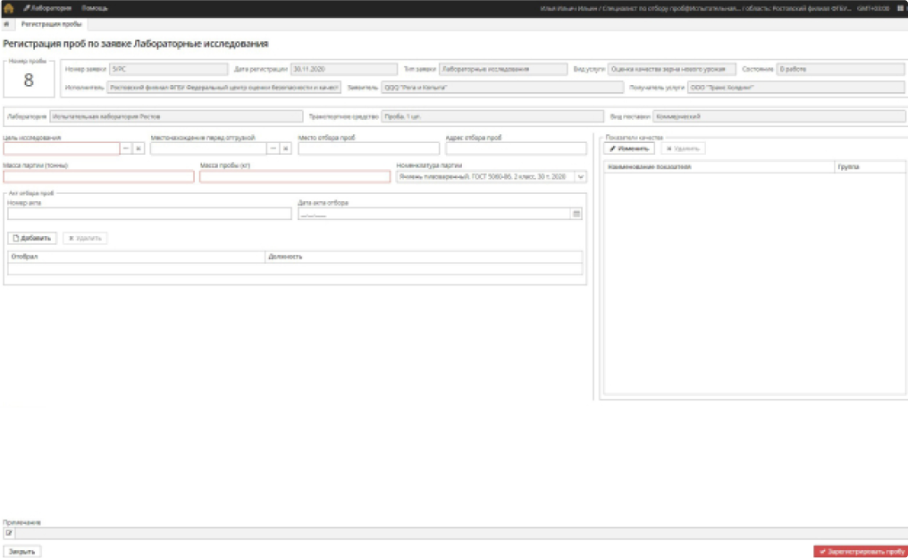Open Местонахождение перед отгрузкой selection button
The height and width of the screenshot is (558, 908).
tap(273, 149)
